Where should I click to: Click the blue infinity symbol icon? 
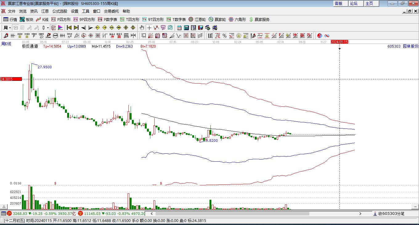coord(327,36)
